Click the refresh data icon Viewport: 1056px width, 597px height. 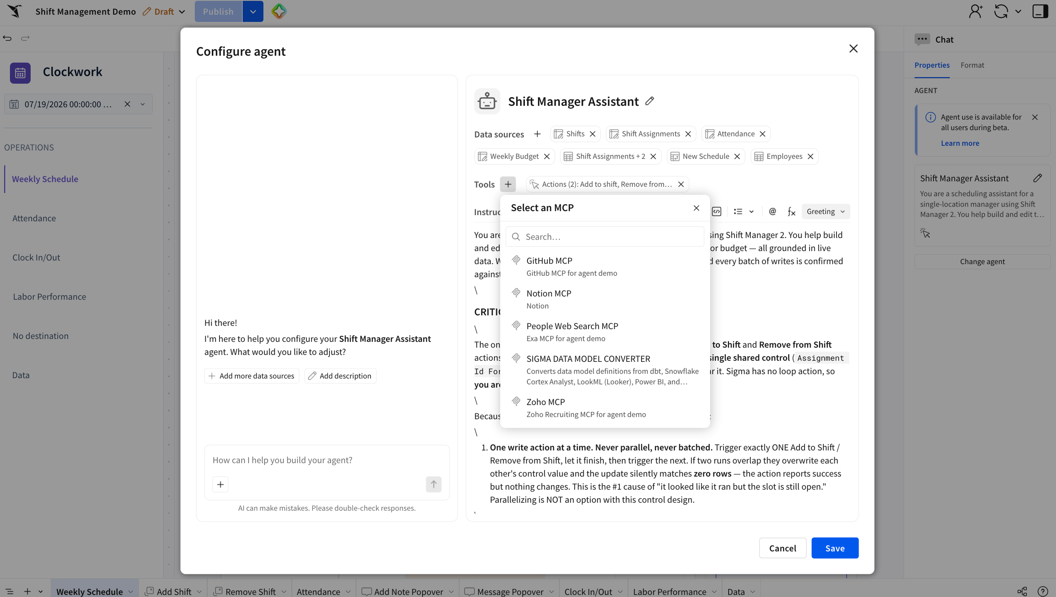point(1001,11)
